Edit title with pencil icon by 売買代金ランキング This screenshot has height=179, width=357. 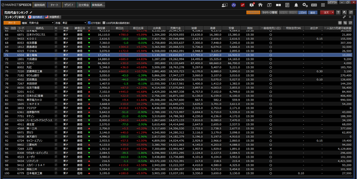31,12
